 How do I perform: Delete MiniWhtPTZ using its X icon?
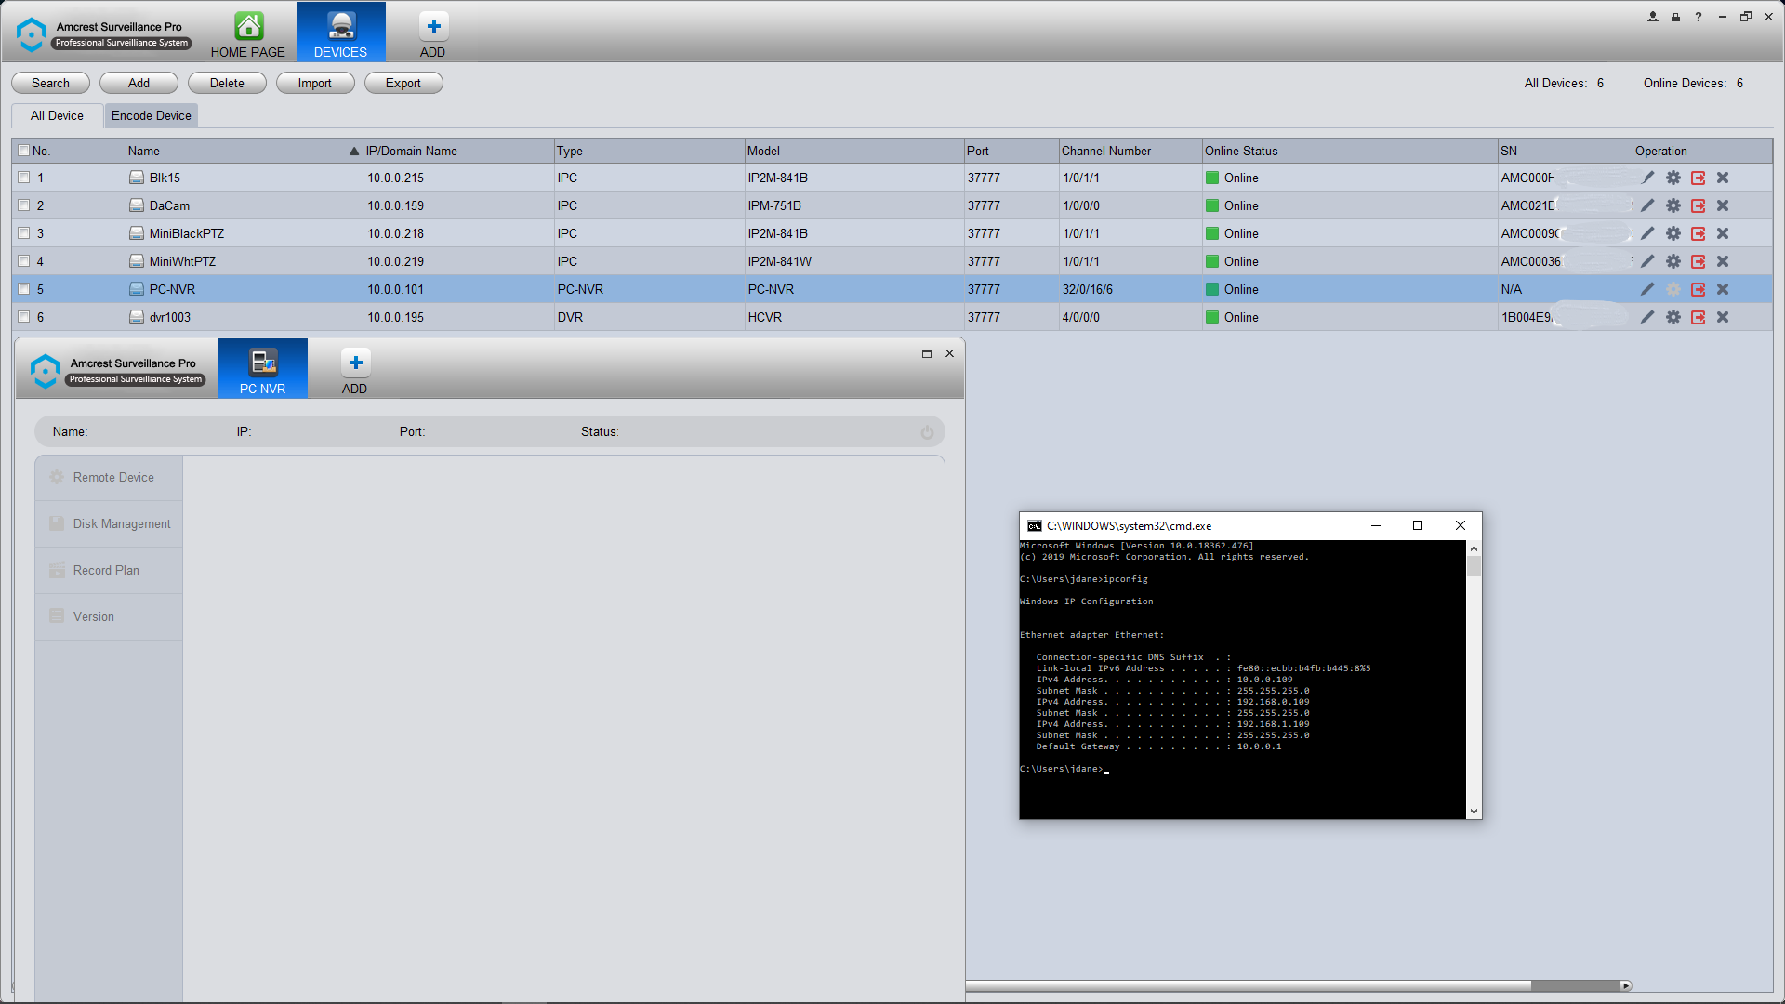1723,261
